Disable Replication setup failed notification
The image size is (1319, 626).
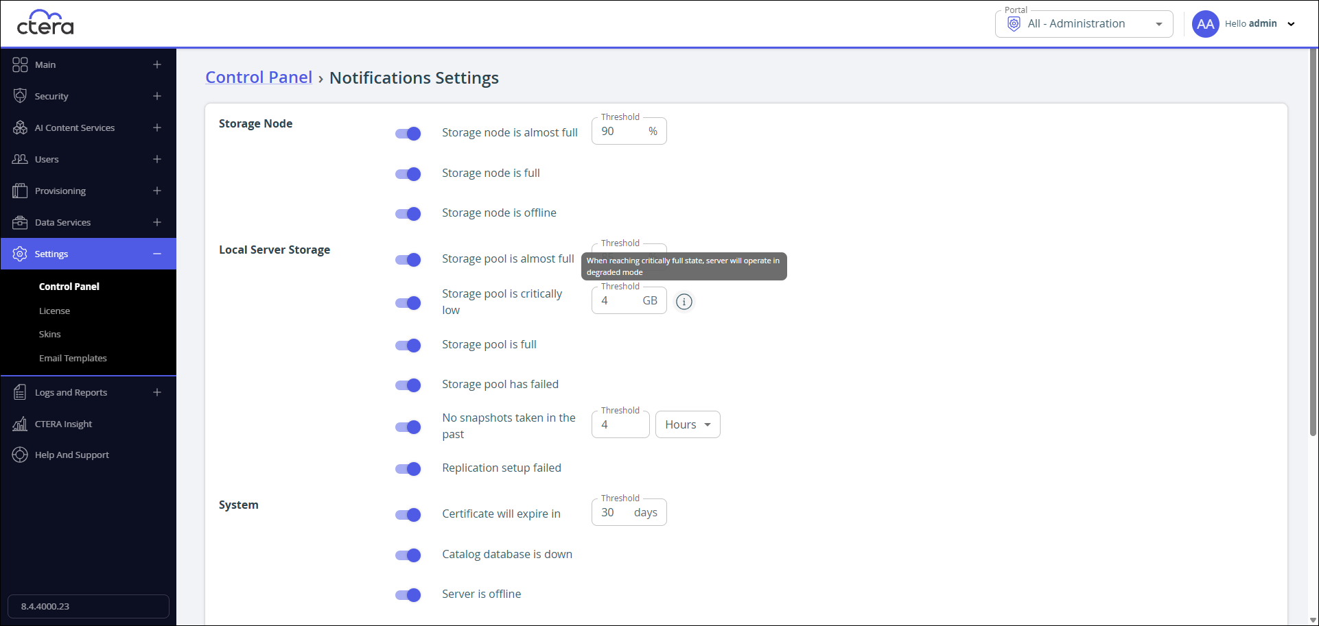pyautogui.click(x=408, y=469)
